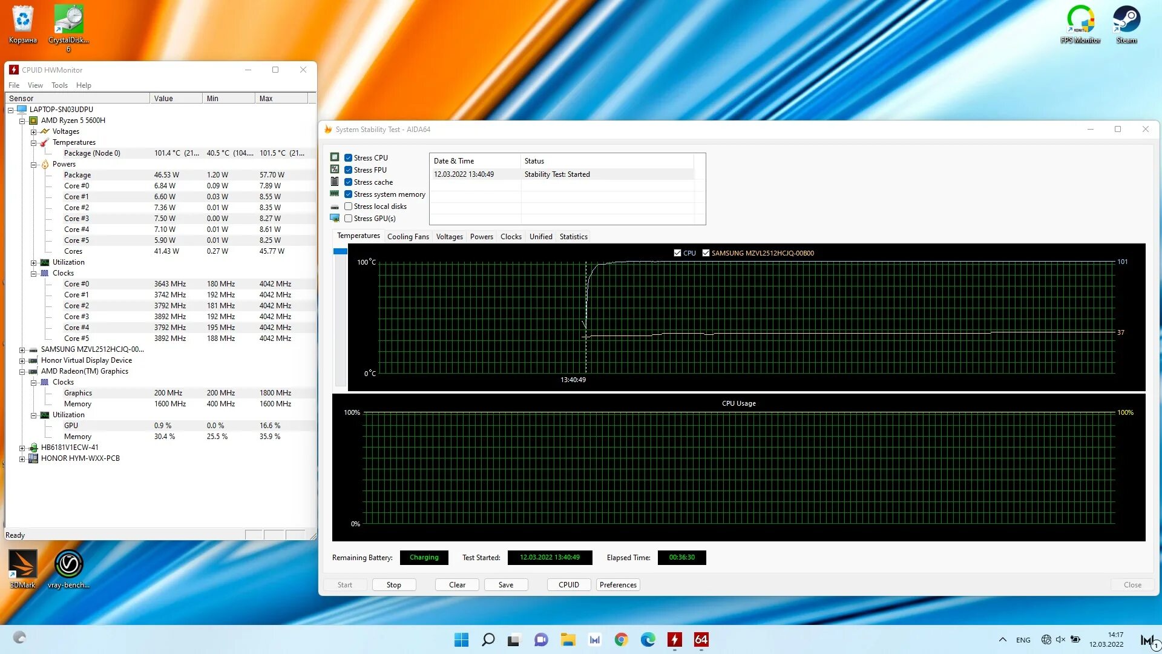This screenshot has height=654, width=1162.
Task: Click the battery tray icon
Action: (x=1075, y=639)
